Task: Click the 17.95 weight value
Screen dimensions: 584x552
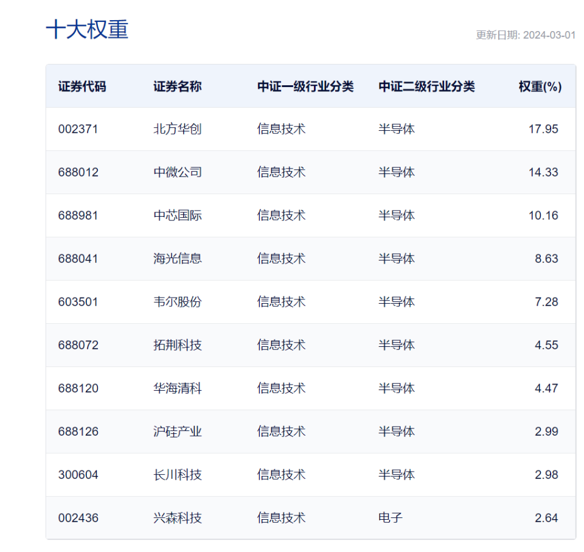Action: tap(543, 129)
